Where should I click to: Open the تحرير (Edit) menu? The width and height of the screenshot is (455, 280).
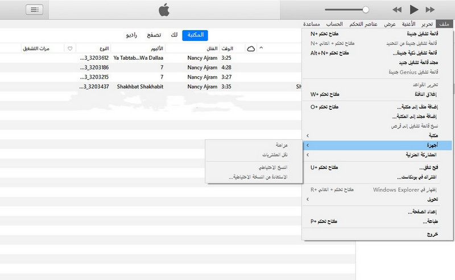427,24
